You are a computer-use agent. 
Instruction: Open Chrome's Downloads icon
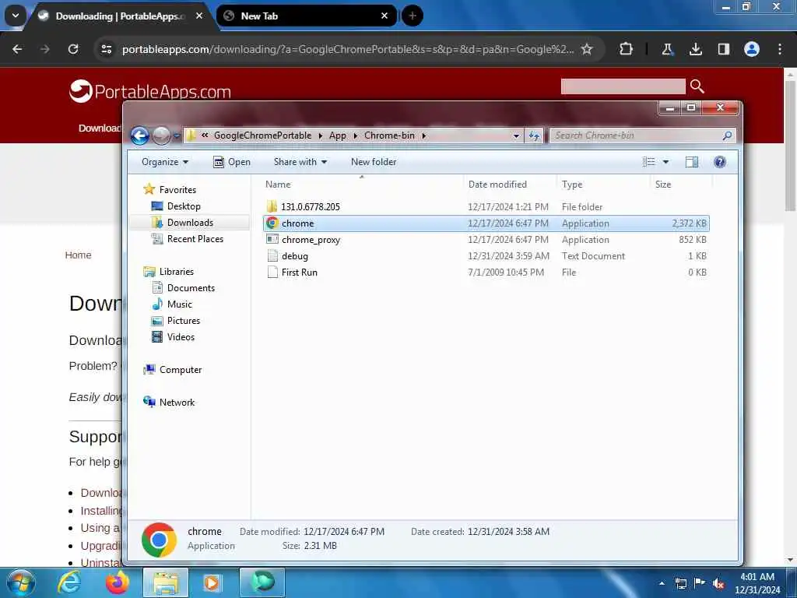(x=695, y=49)
